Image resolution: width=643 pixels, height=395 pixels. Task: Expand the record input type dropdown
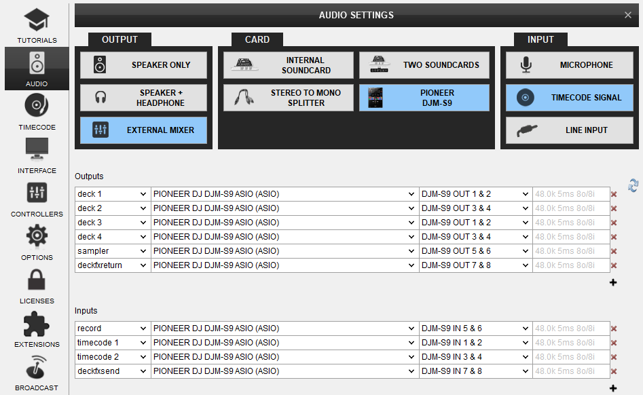pyautogui.click(x=113, y=328)
